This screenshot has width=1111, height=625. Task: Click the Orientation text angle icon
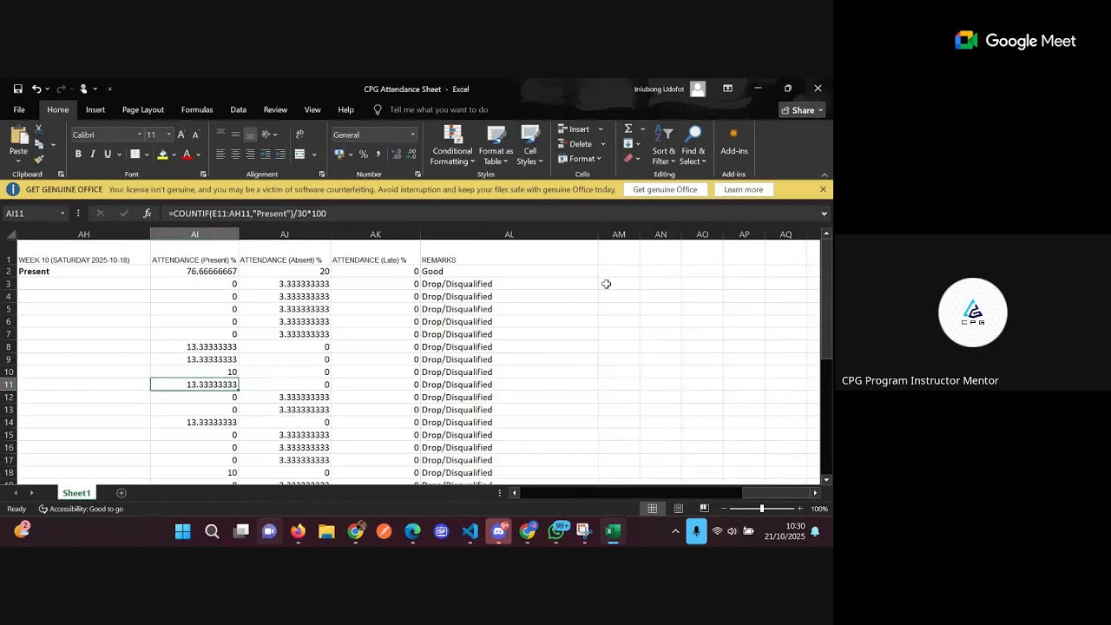[x=266, y=135]
